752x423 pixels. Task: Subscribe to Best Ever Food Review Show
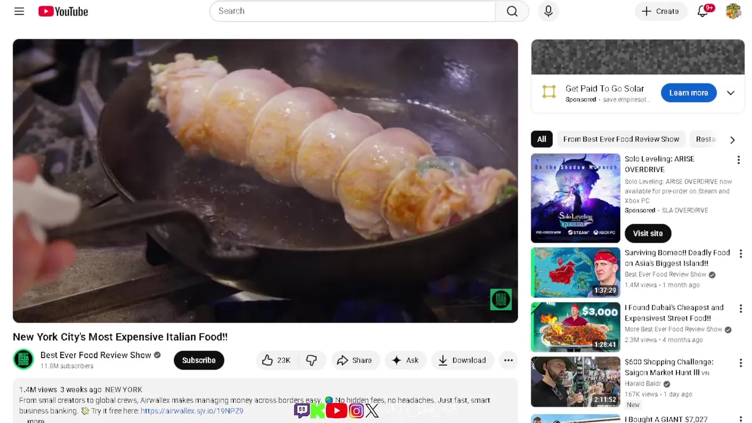pyautogui.click(x=199, y=360)
